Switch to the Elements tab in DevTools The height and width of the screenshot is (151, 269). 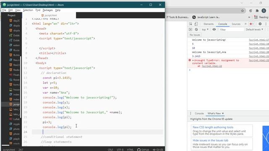point(208,24)
